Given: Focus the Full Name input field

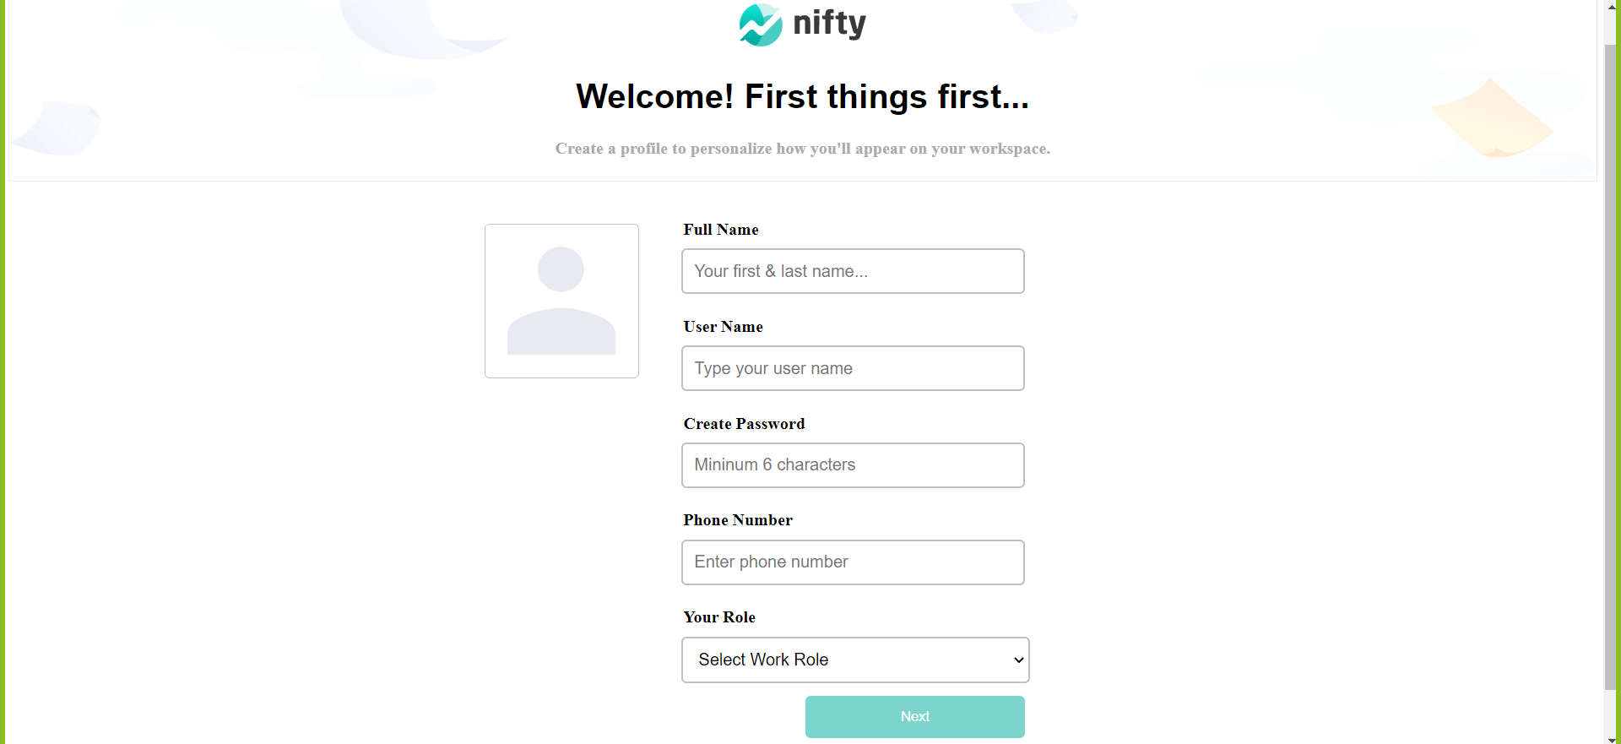Looking at the screenshot, I should (853, 271).
